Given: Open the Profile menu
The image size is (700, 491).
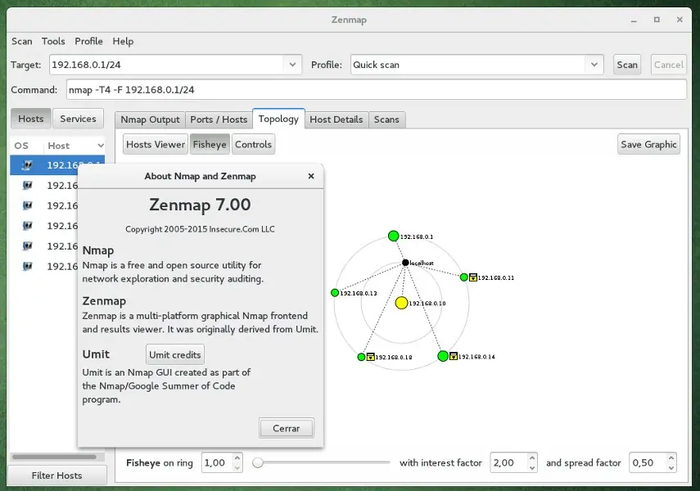Looking at the screenshot, I should click(88, 41).
